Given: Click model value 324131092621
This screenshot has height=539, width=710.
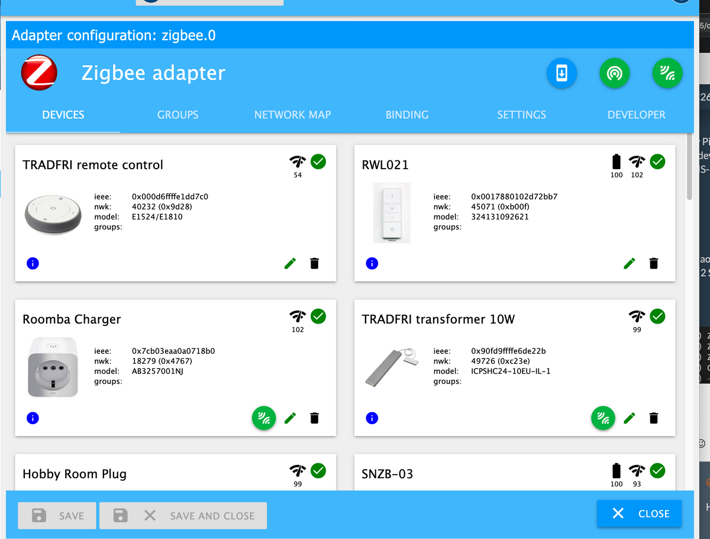Looking at the screenshot, I should coord(500,217).
